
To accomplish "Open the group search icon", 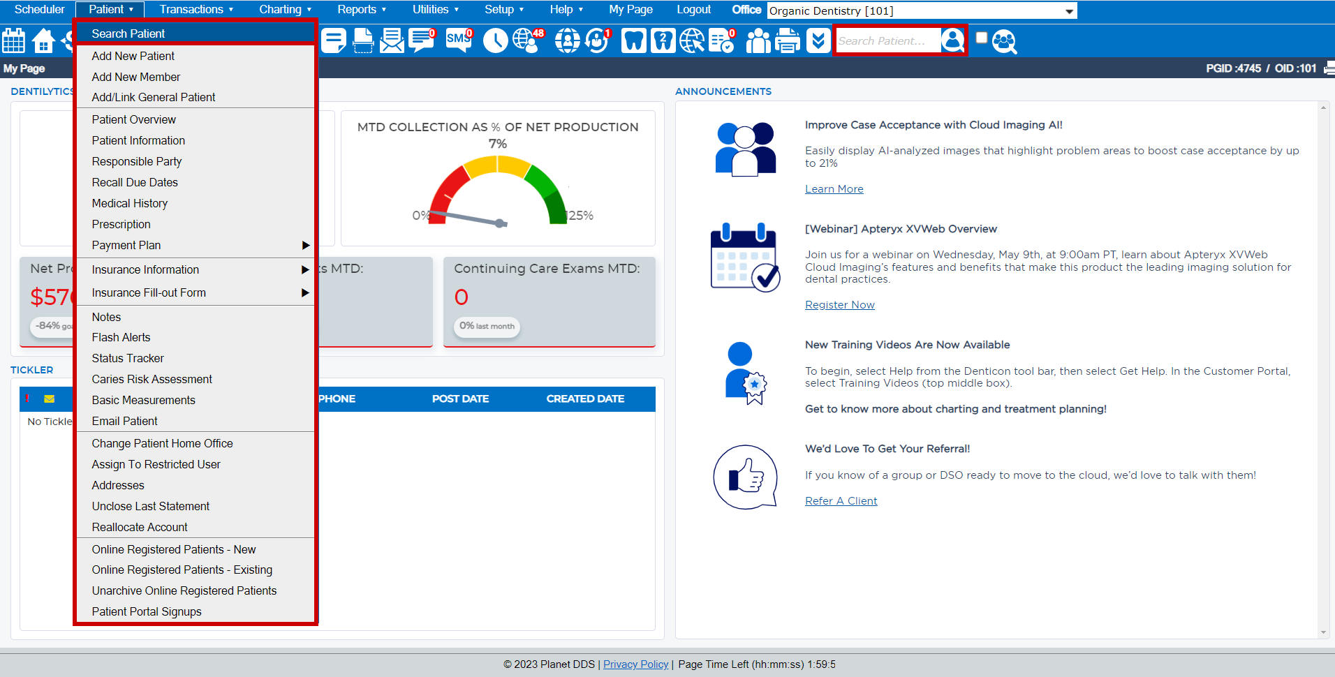I will click(x=1004, y=41).
